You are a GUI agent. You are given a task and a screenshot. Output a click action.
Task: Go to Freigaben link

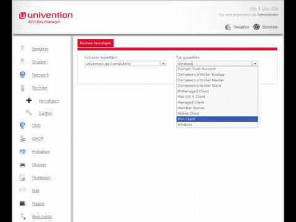coord(41,152)
